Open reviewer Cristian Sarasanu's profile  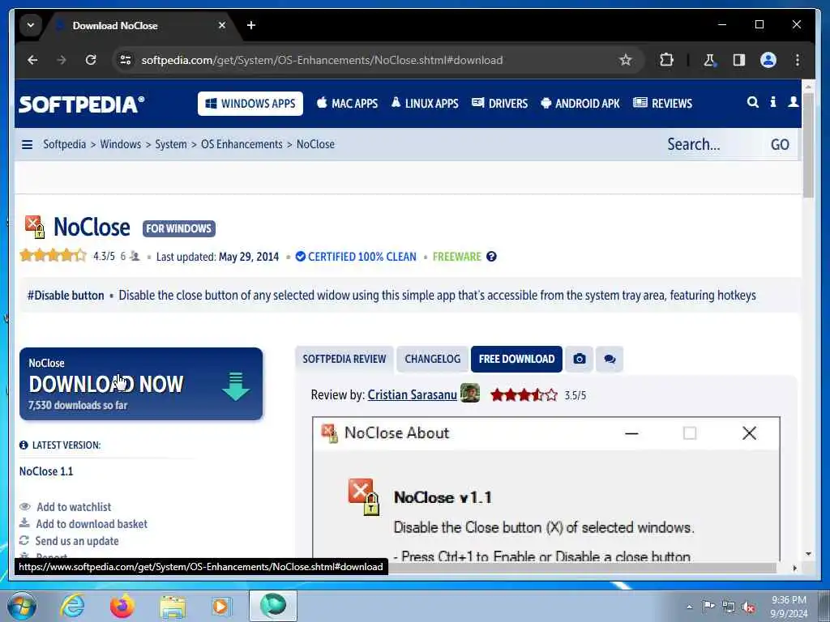412,395
